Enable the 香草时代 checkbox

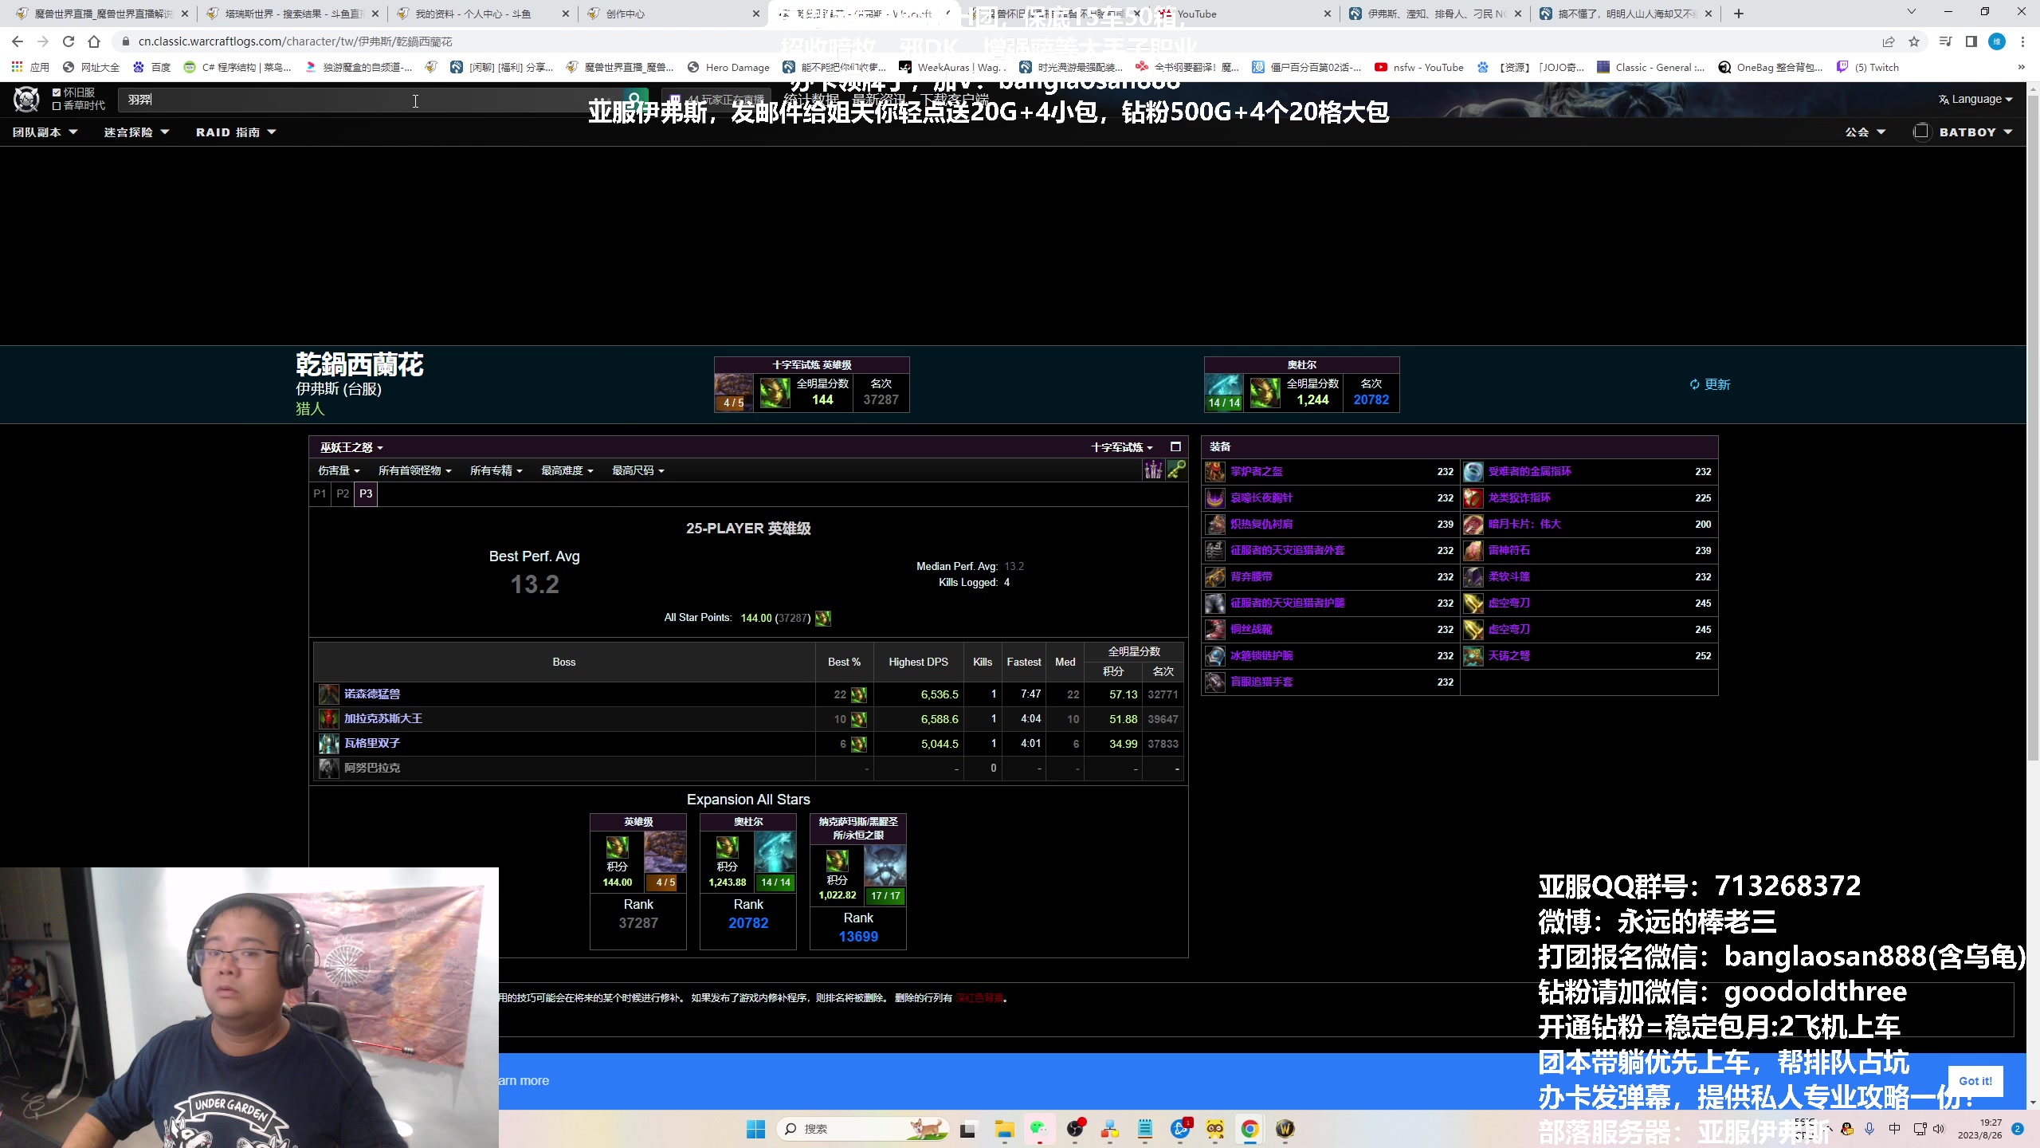57,105
